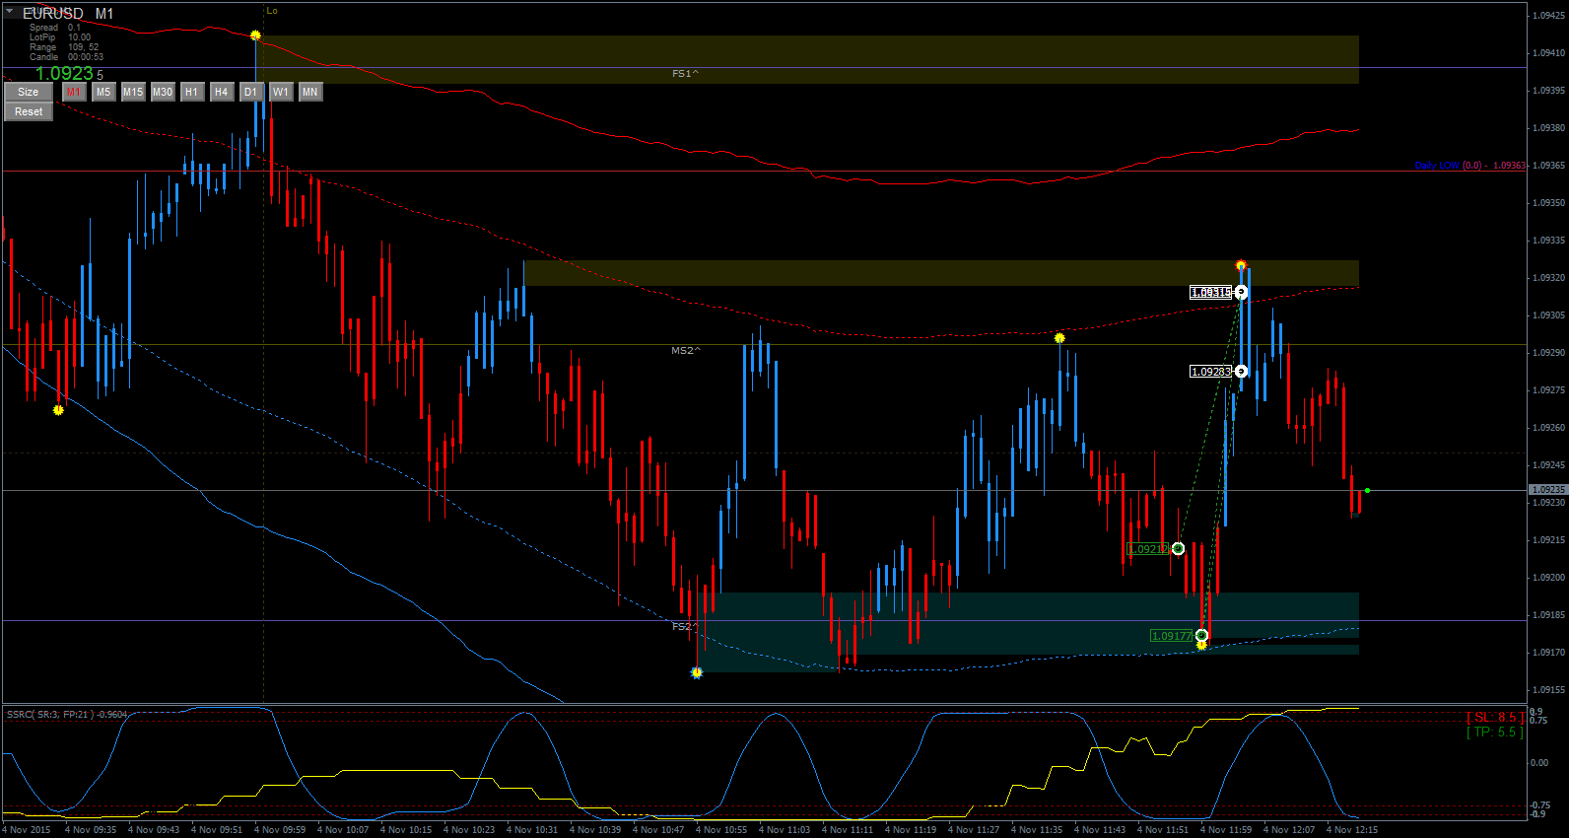Click the Lo marker at the vertical line

[x=272, y=11]
